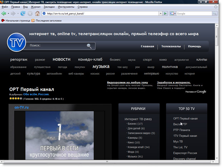Viewport: 222px width, 167px height.
Task: Click the site search magnifier icon
Action: pos(89,46)
